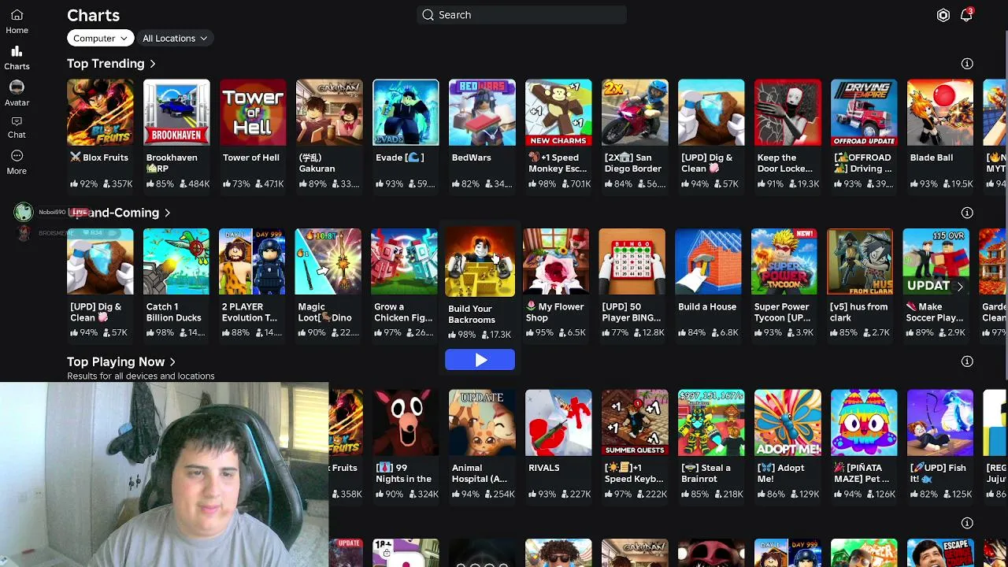Screen dimensions: 1008x567
Task: Open the 2 Player Evolution Tycoon thumbnail in Up-and-Coming
Action: [x=252, y=262]
